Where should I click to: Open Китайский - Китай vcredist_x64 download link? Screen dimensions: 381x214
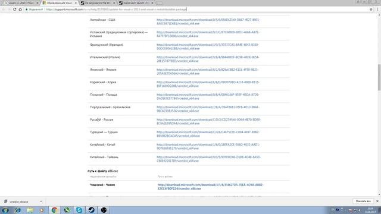[208, 146]
